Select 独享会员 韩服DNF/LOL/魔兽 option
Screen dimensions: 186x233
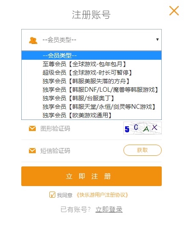click(x=92, y=90)
